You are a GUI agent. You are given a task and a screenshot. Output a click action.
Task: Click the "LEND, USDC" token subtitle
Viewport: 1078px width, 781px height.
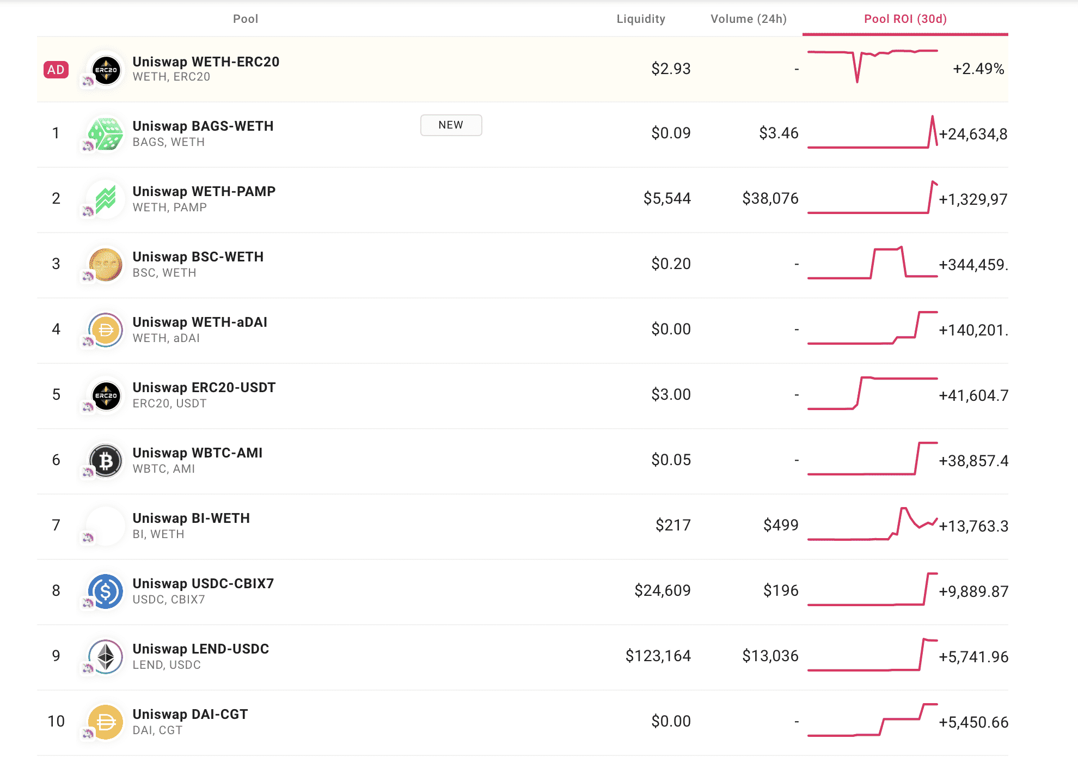[x=167, y=665]
